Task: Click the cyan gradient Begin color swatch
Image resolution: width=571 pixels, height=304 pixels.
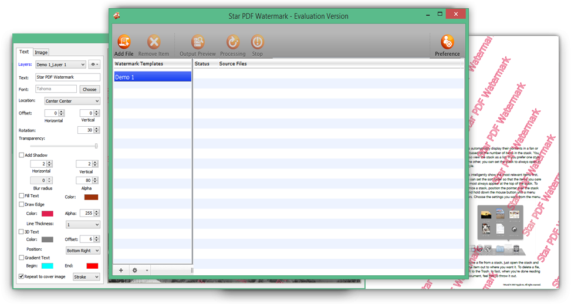Action: pos(47,266)
